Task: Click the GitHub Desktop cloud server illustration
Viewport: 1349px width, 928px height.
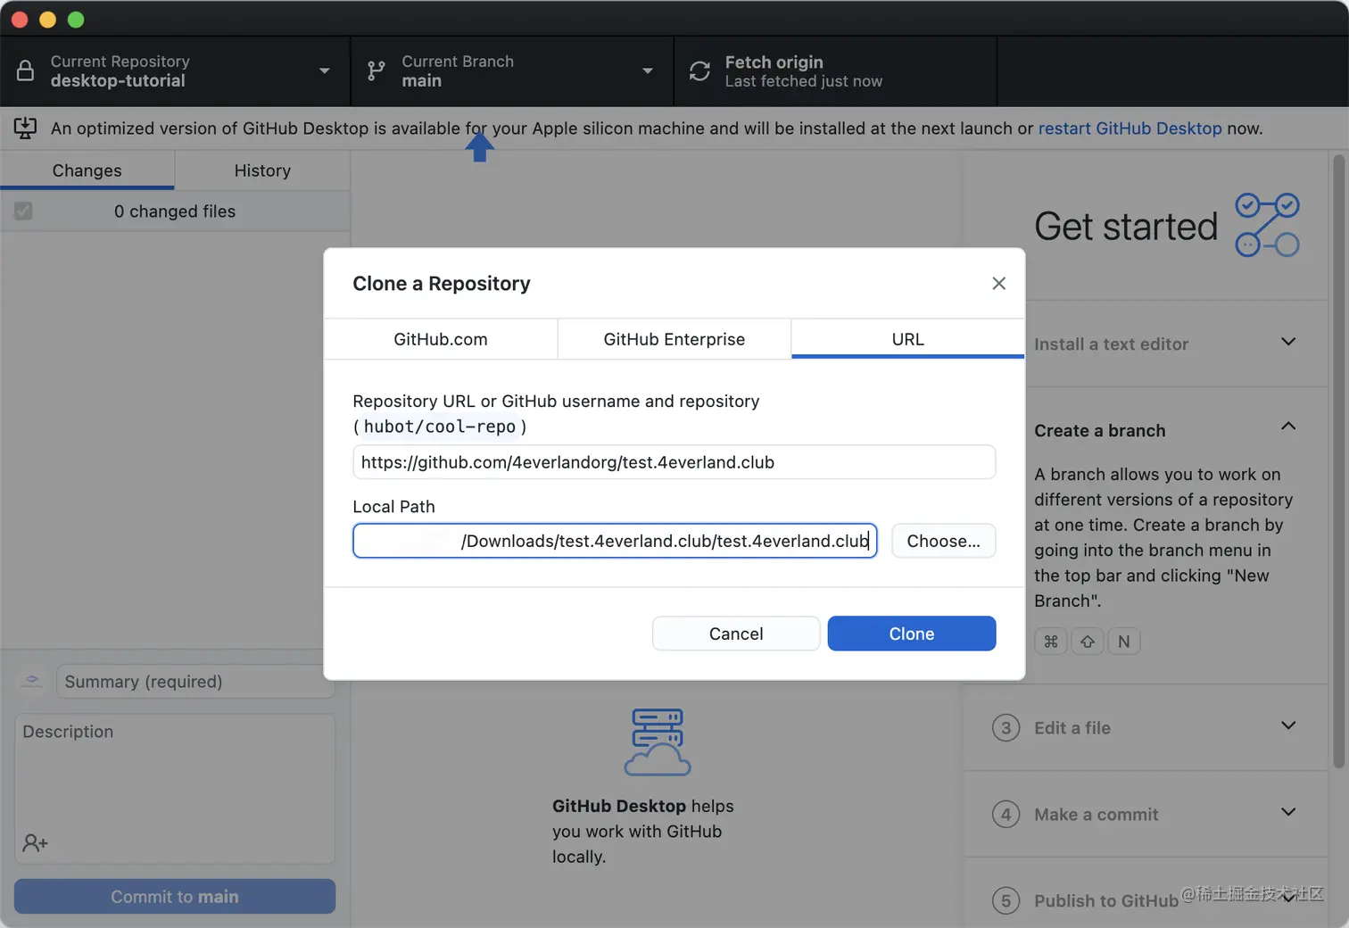Action: (x=658, y=742)
